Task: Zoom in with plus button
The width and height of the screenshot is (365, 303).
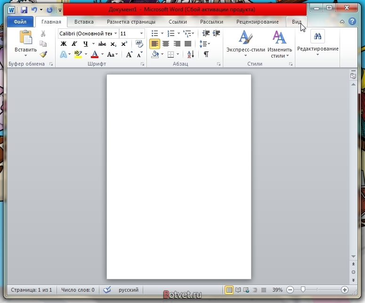Action: (x=345, y=290)
